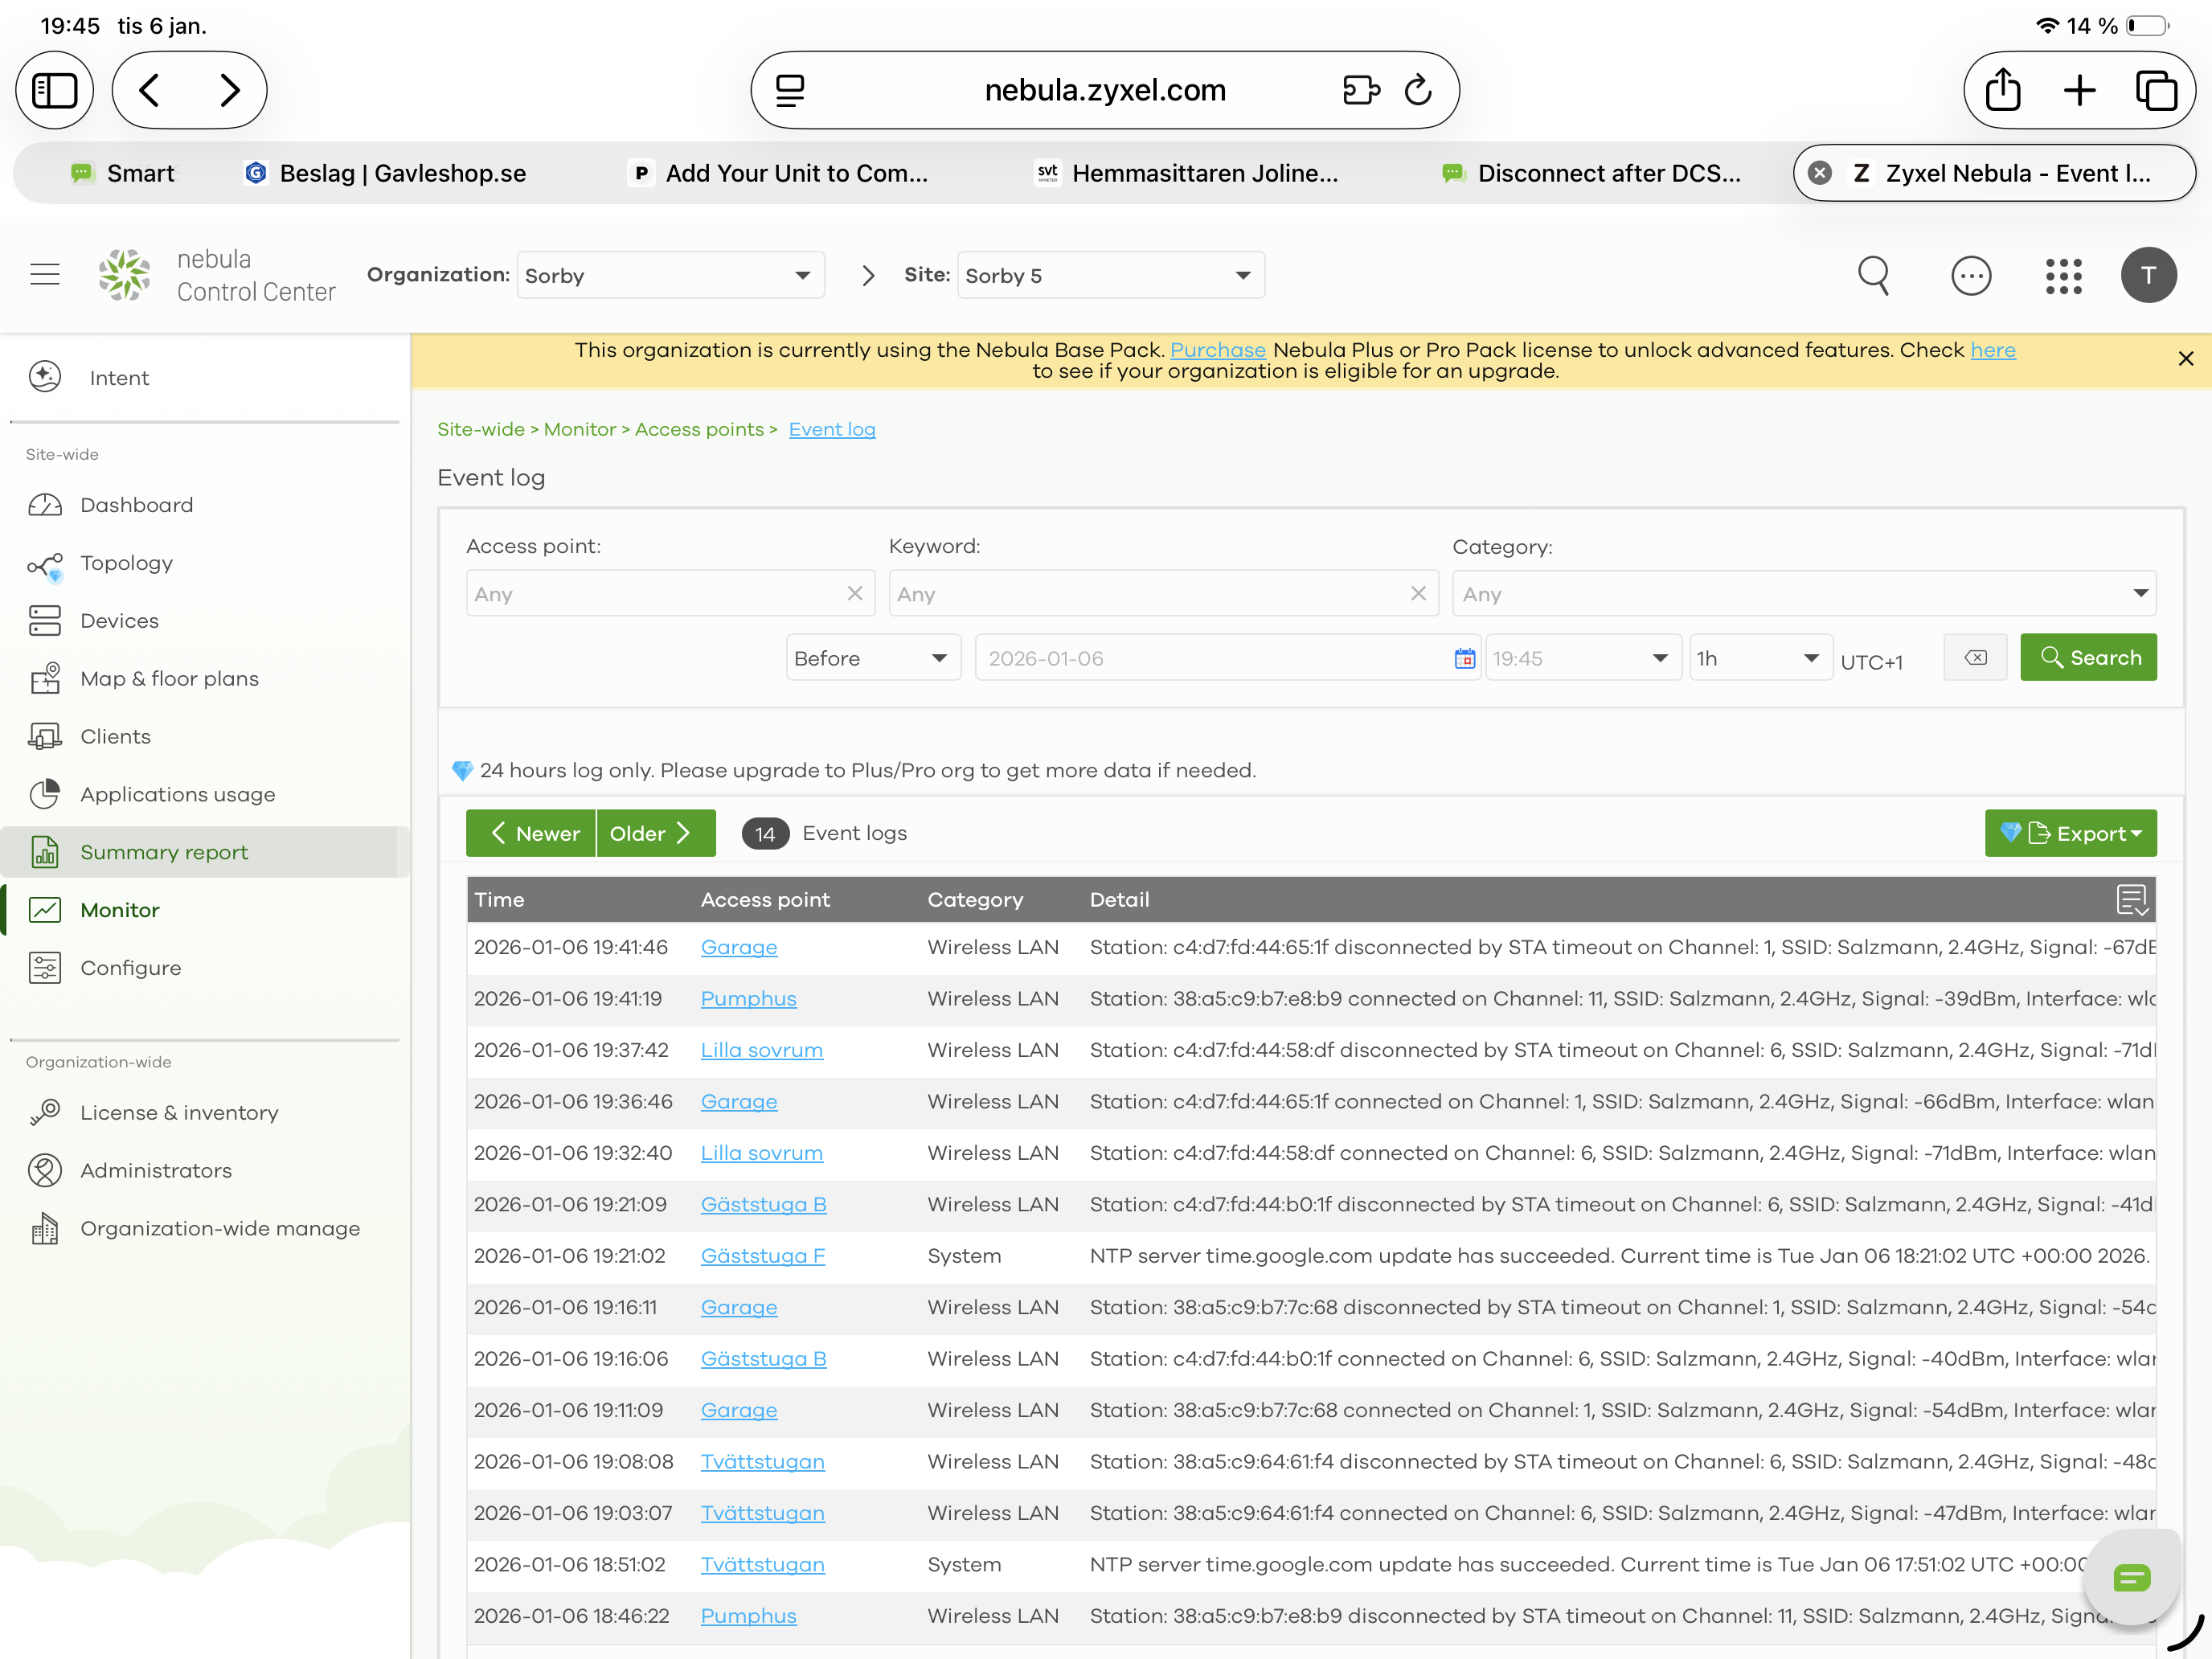
Task: Click the reset filter eraser icon
Action: 1975,658
